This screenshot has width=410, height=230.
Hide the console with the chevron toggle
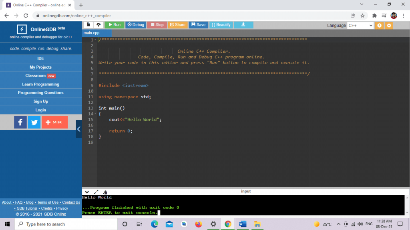click(x=87, y=192)
